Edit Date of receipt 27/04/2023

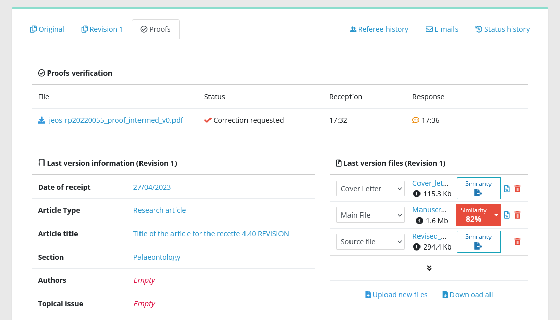(152, 187)
